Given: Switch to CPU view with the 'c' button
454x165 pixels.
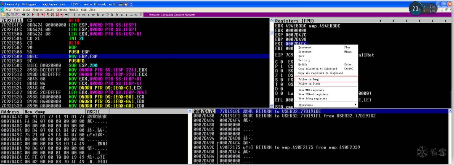Looking at the screenshot, I should click(x=103, y=15).
